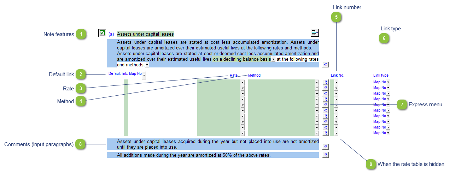Open the Method dropdown in fourth table row
The width and height of the screenshot is (450, 173).
[317, 99]
